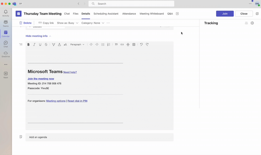Undo last edit
261x155 pixels.
click(141, 45)
